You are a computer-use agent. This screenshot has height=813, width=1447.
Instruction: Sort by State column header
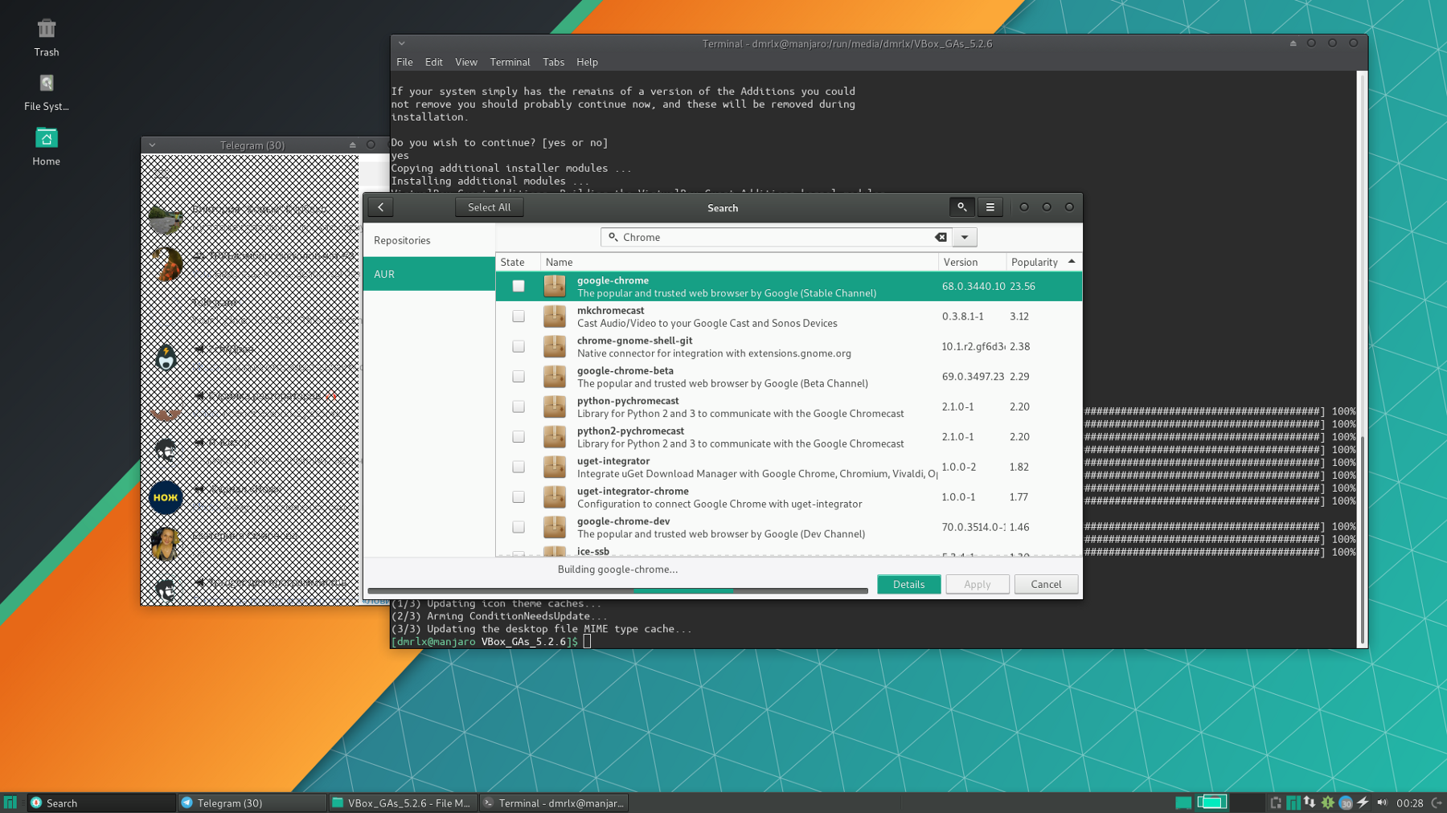pos(518,262)
